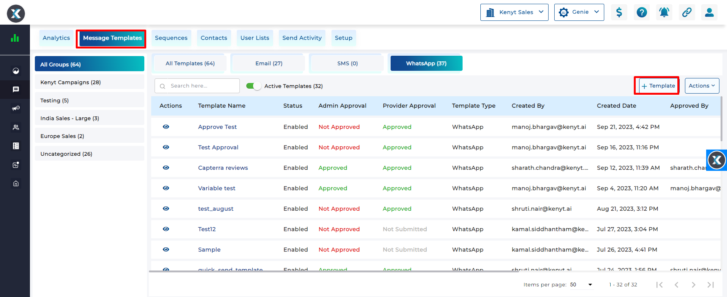The image size is (727, 297).
Task: Expand the Actions dropdown button
Action: (x=702, y=86)
